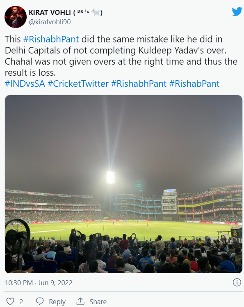Click the goat emoji in display name
Image resolution: width=244 pixels, height=307 pixels.
click(96, 12)
